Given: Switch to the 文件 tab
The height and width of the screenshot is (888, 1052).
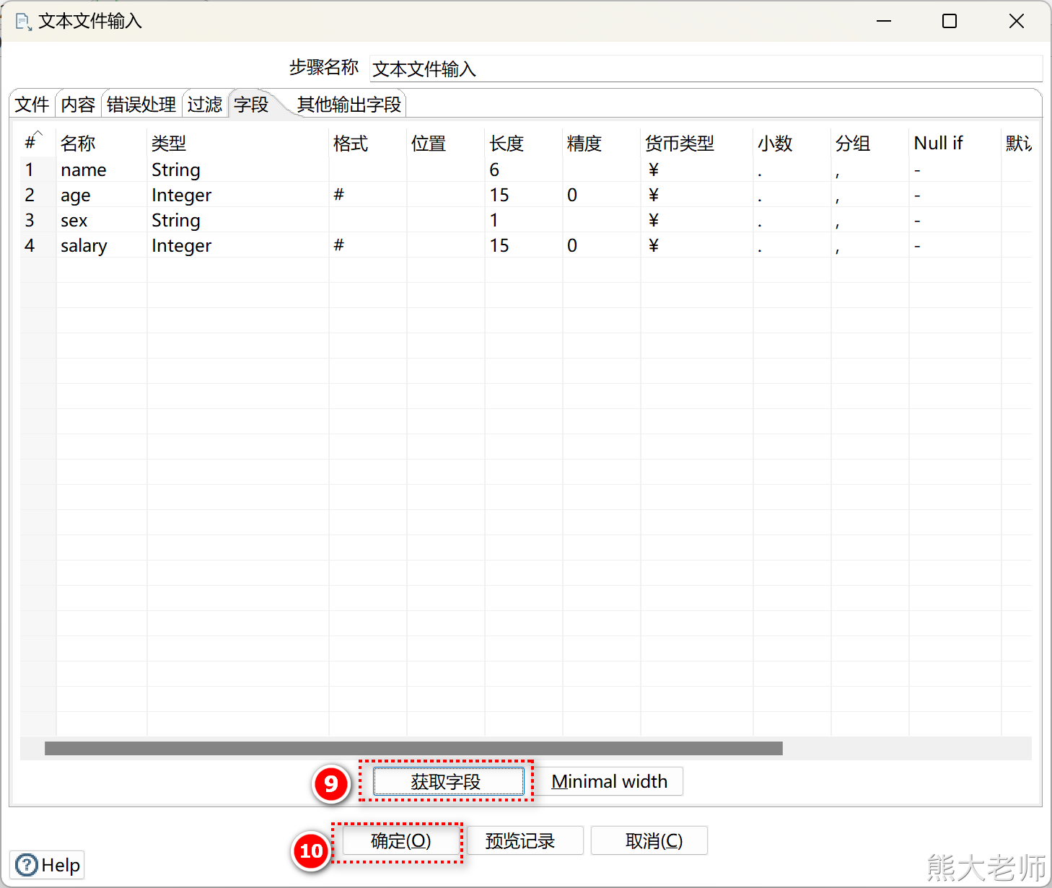Looking at the screenshot, I should click(32, 105).
